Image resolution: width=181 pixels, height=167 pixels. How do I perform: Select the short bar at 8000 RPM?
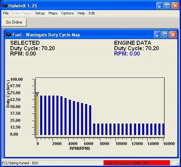[102, 129]
